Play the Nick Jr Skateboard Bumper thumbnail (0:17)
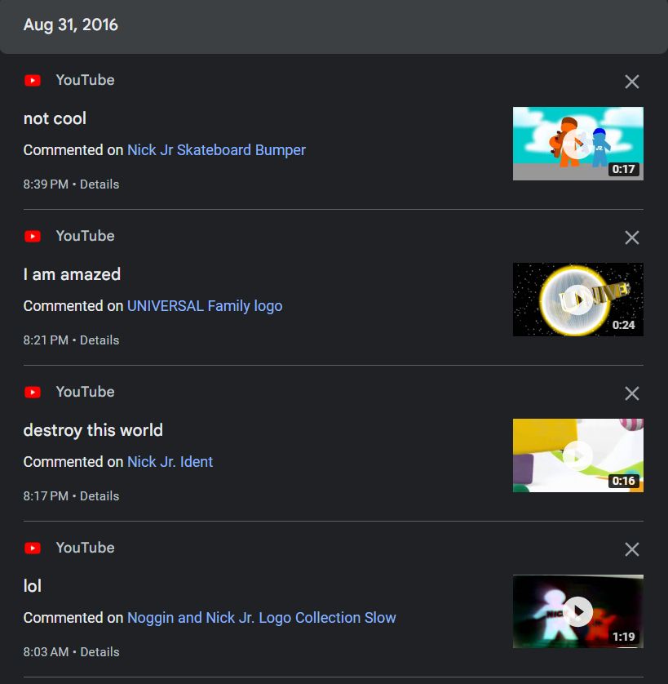 pyautogui.click(x=577, y=144)
